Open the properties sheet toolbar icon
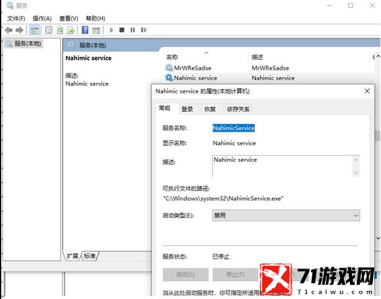This screenshot has height=299, width=381. tap(49, 30)
